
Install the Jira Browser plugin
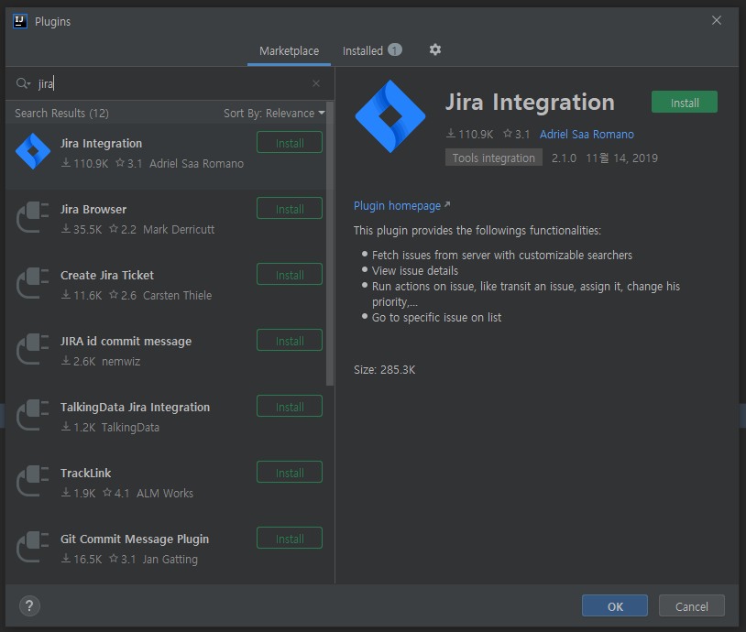(290, 208)
